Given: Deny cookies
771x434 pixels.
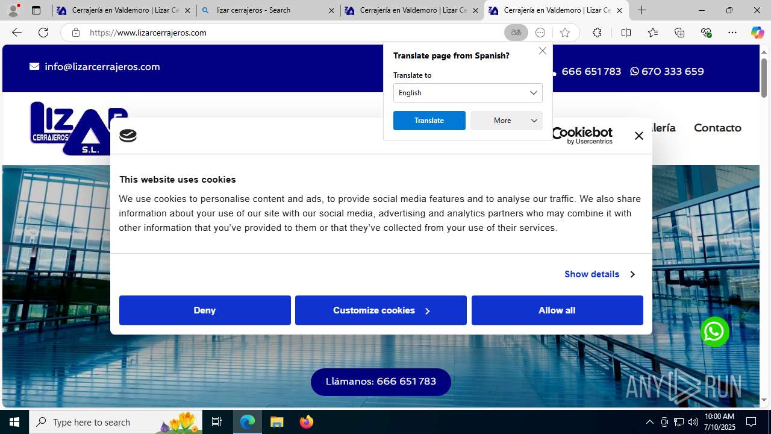Looking at the screenshot, I should [205, 310].
